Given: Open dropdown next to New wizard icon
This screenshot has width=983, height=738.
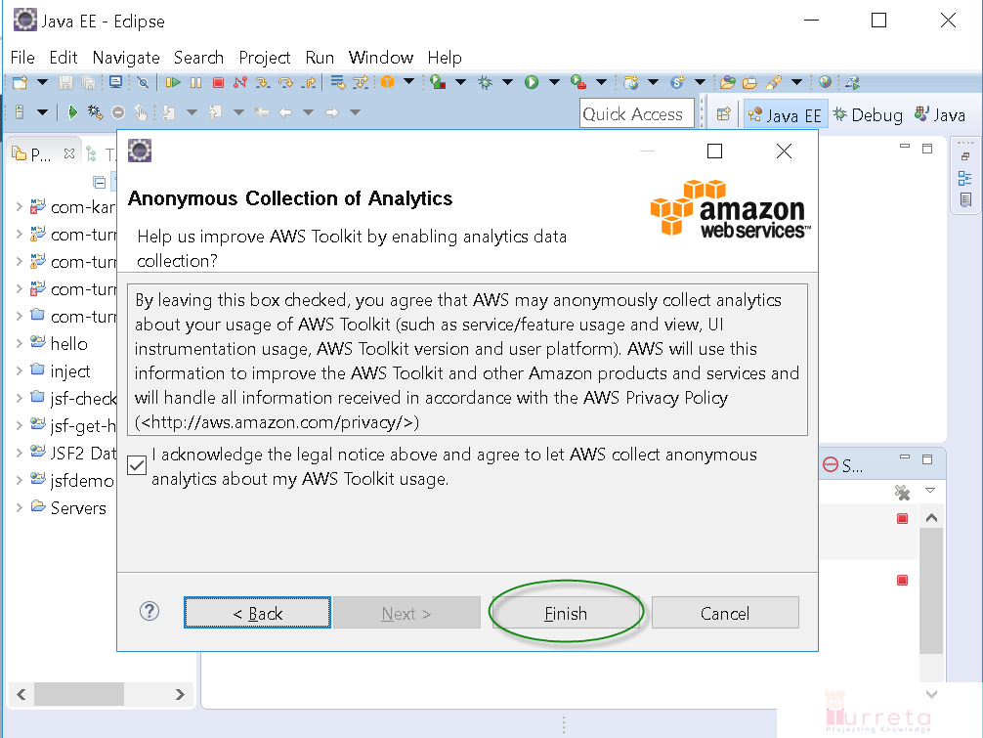Looking at the screenshot, I should click(42, 82).
